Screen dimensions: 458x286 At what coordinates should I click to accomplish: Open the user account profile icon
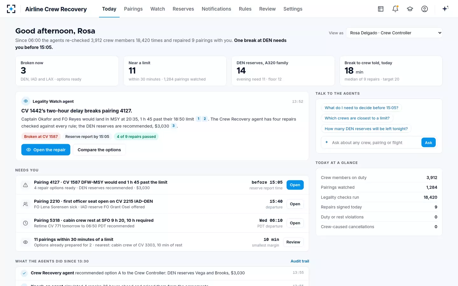pos(425,9)
